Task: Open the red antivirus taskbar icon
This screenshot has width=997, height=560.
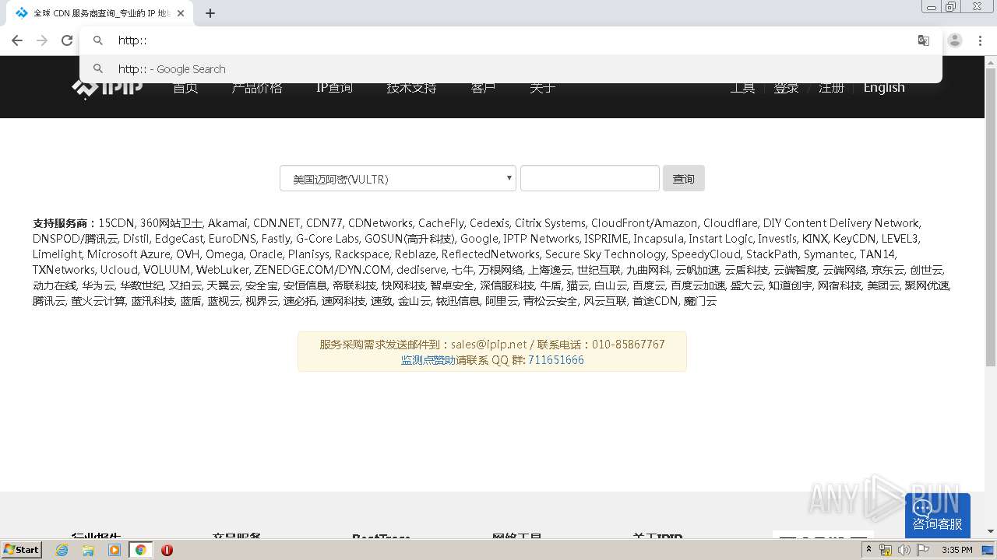Action: (x=167, y=549)
